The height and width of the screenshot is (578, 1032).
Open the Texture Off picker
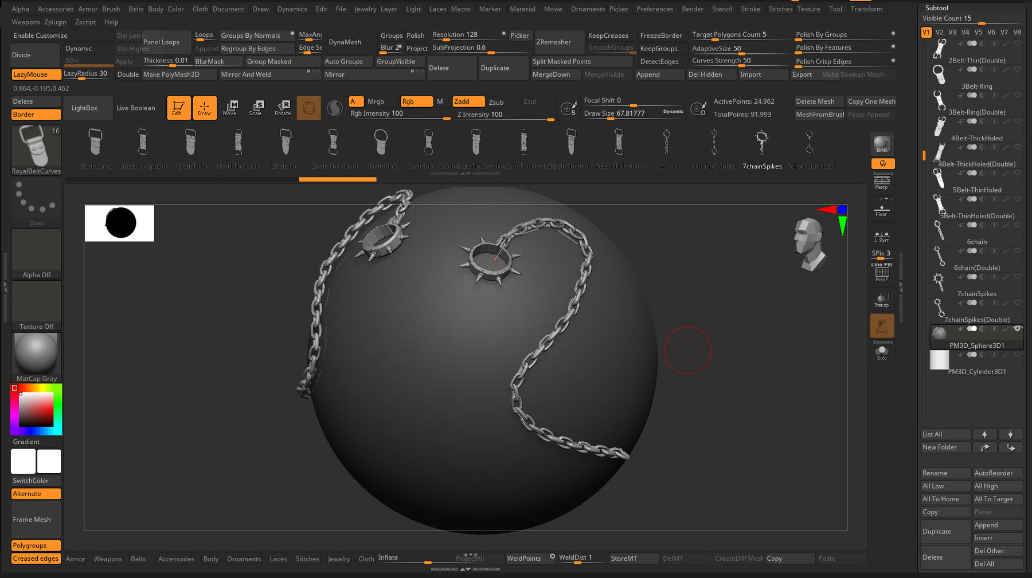tap(36, 306)
